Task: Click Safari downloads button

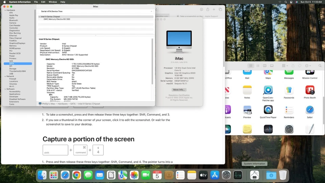Action: click(x=201, y=9)
